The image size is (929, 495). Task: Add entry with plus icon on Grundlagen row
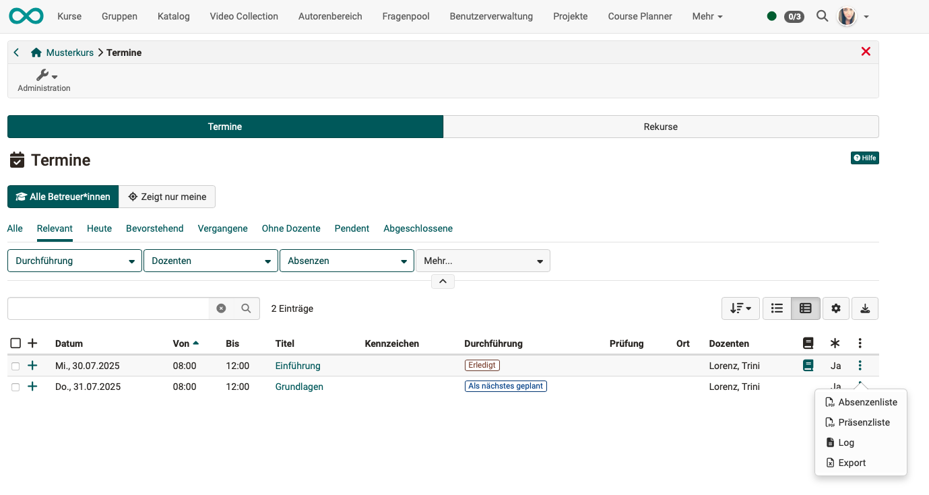[x=32, y=386]
